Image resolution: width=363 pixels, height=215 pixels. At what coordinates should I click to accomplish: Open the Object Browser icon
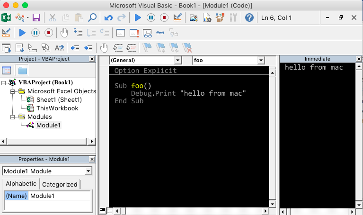pos(220,18)
